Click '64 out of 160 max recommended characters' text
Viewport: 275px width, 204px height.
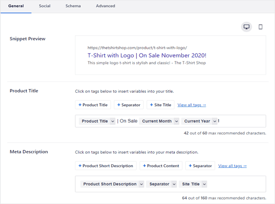pyautogui.click(x=224, y=198)
